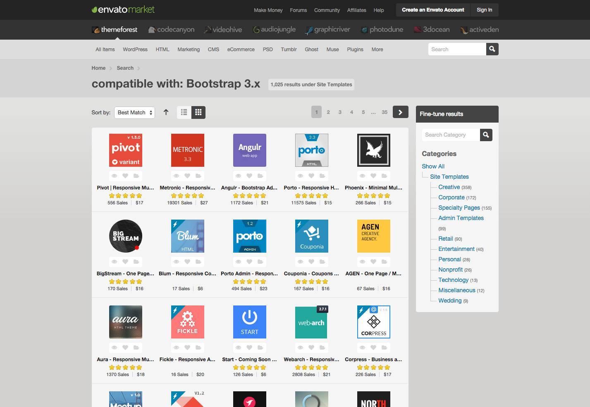Click the Sign In button
This screenshot has height=407, width=590.
[484, 10]
